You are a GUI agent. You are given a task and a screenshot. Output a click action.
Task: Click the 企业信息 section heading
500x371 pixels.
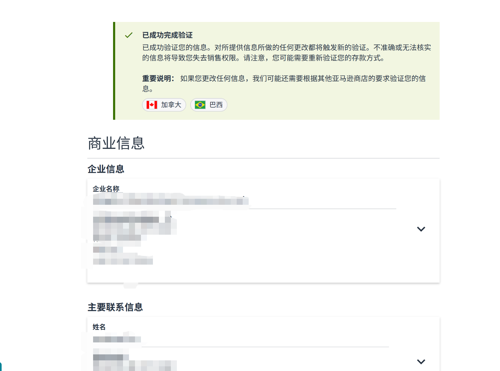coord(106,169)
